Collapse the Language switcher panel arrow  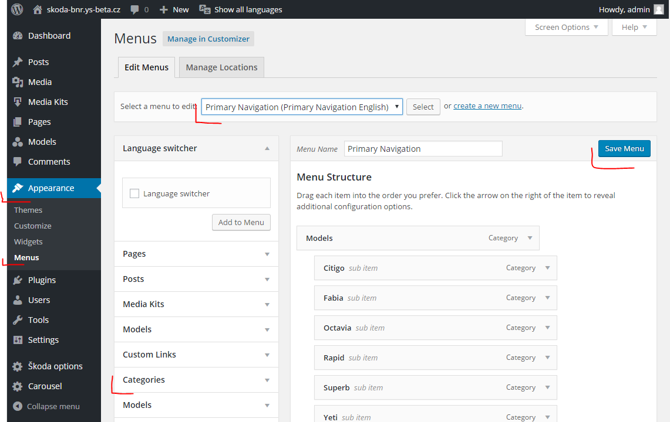267,148
